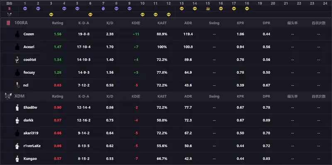
Task: Sort XDM table by K-D-A header
Action: pyautogui.click(x=84, y=96)
